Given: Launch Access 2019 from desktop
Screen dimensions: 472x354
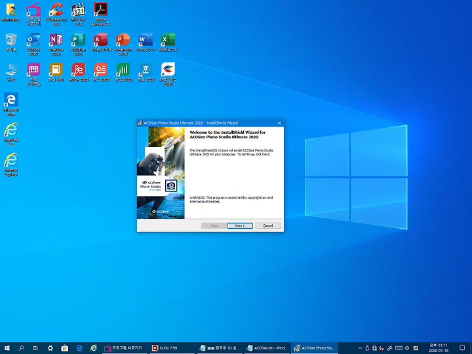Looking at the screenshot, I should (x=101, y=42).
